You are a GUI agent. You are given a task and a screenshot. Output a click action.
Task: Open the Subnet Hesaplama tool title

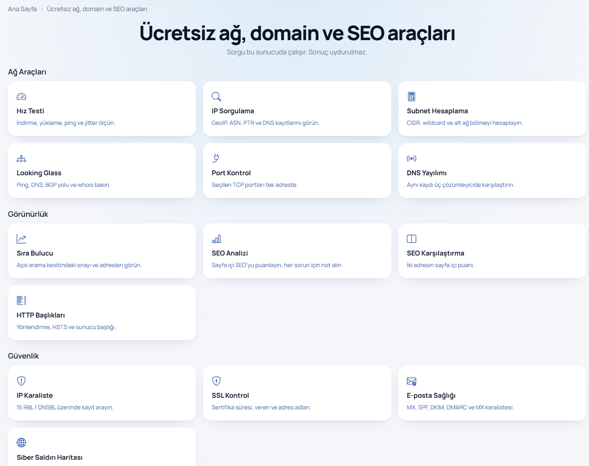[437, 111]
